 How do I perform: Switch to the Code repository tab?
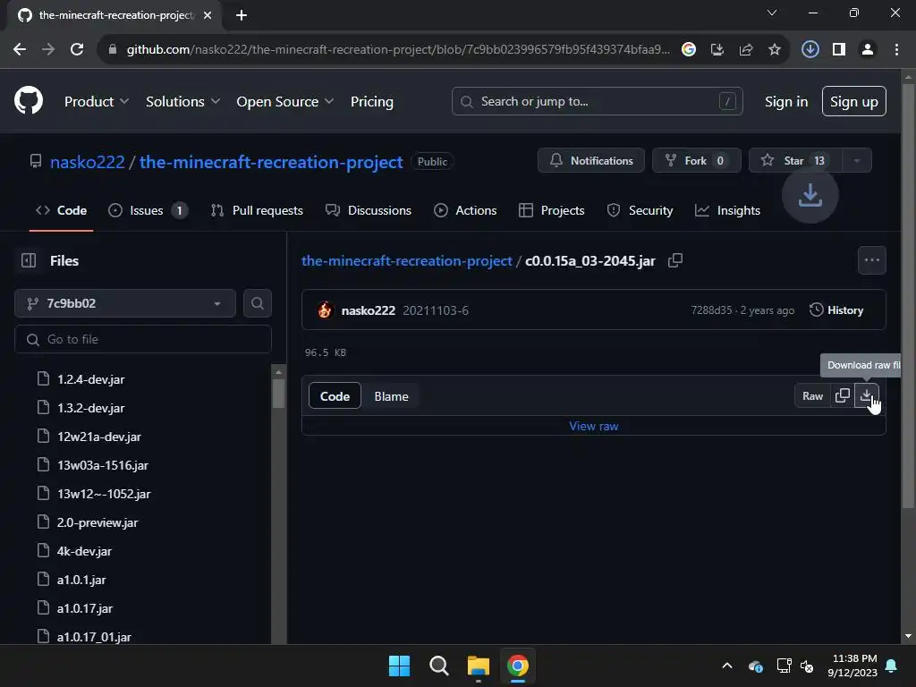coord(62,210)
